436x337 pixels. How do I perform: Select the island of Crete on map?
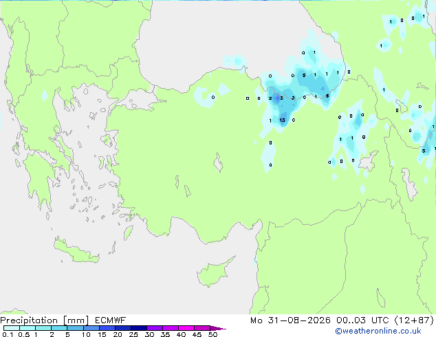coord(76,250)
